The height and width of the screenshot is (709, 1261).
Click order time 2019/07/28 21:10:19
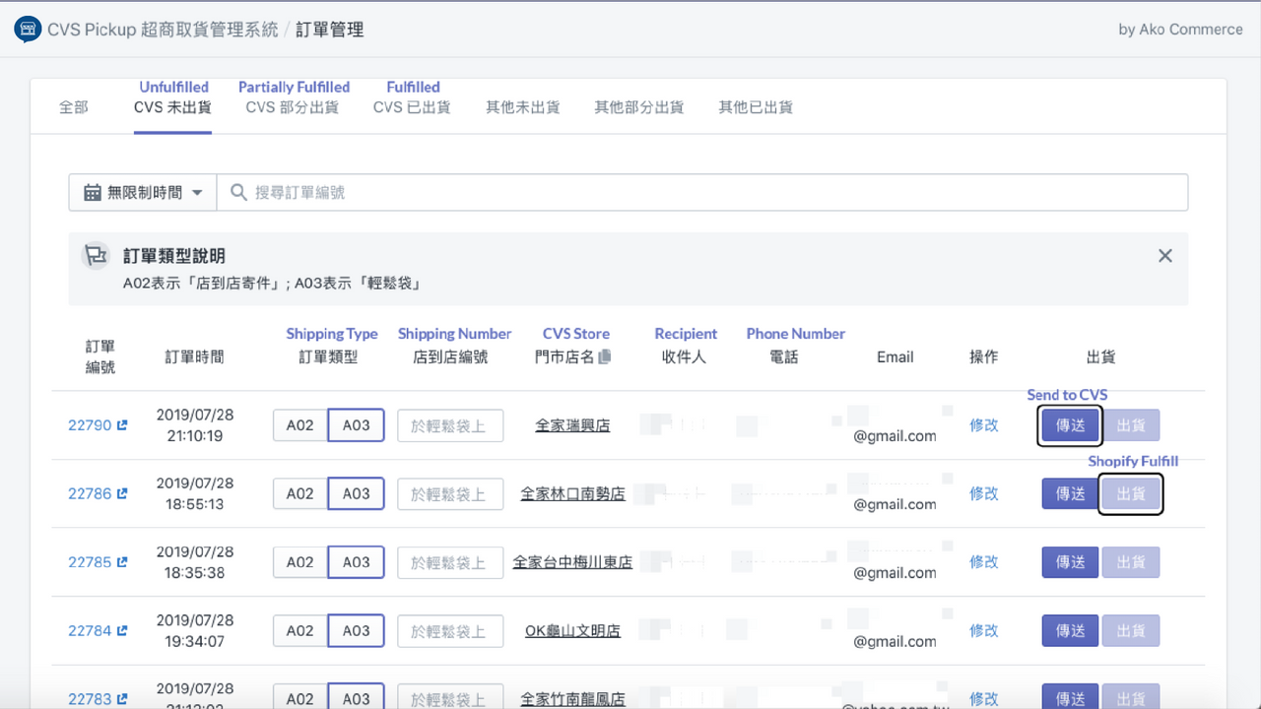[x=195, y=425]
